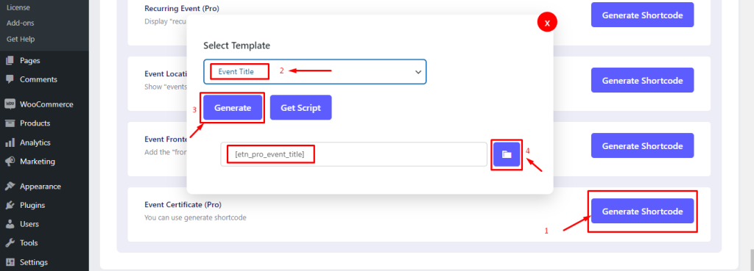754x271 pixels.
Task: Expand the Select Template dropdown
Action: click(x=315, y=72)
